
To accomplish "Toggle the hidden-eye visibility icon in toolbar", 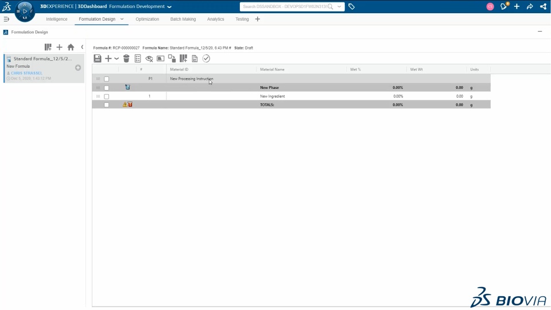I will 149,59.
